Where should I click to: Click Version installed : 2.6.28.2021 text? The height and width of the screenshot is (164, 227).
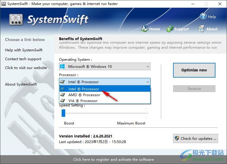(x=86, y=136)
